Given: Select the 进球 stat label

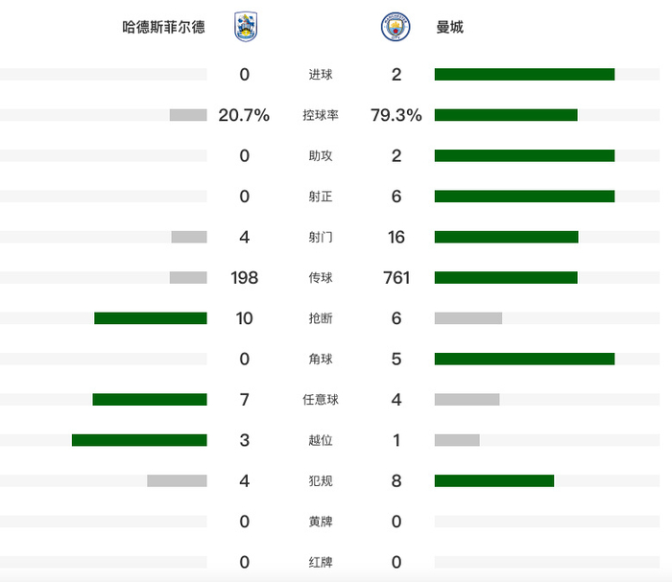Looking at the screenshot, I should [321, 75].
